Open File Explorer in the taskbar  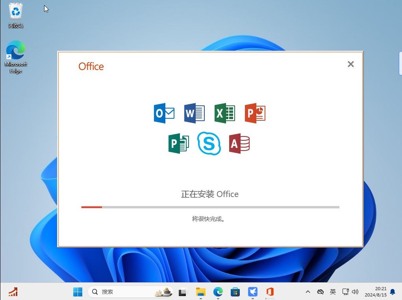point(200,292)
